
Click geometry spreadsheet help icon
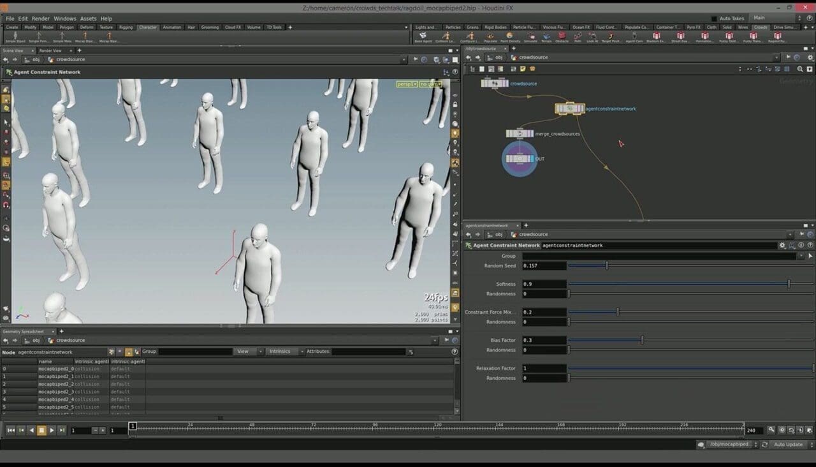coord(455,352)
